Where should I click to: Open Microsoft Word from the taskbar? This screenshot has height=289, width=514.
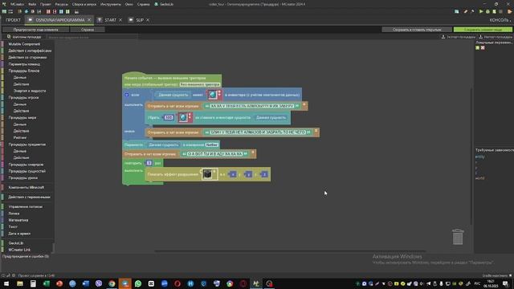(86, 283)
